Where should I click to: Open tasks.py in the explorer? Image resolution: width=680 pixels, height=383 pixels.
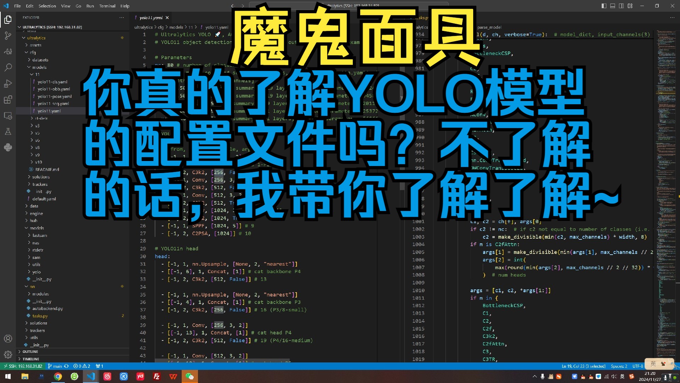(x=40, y=316)
